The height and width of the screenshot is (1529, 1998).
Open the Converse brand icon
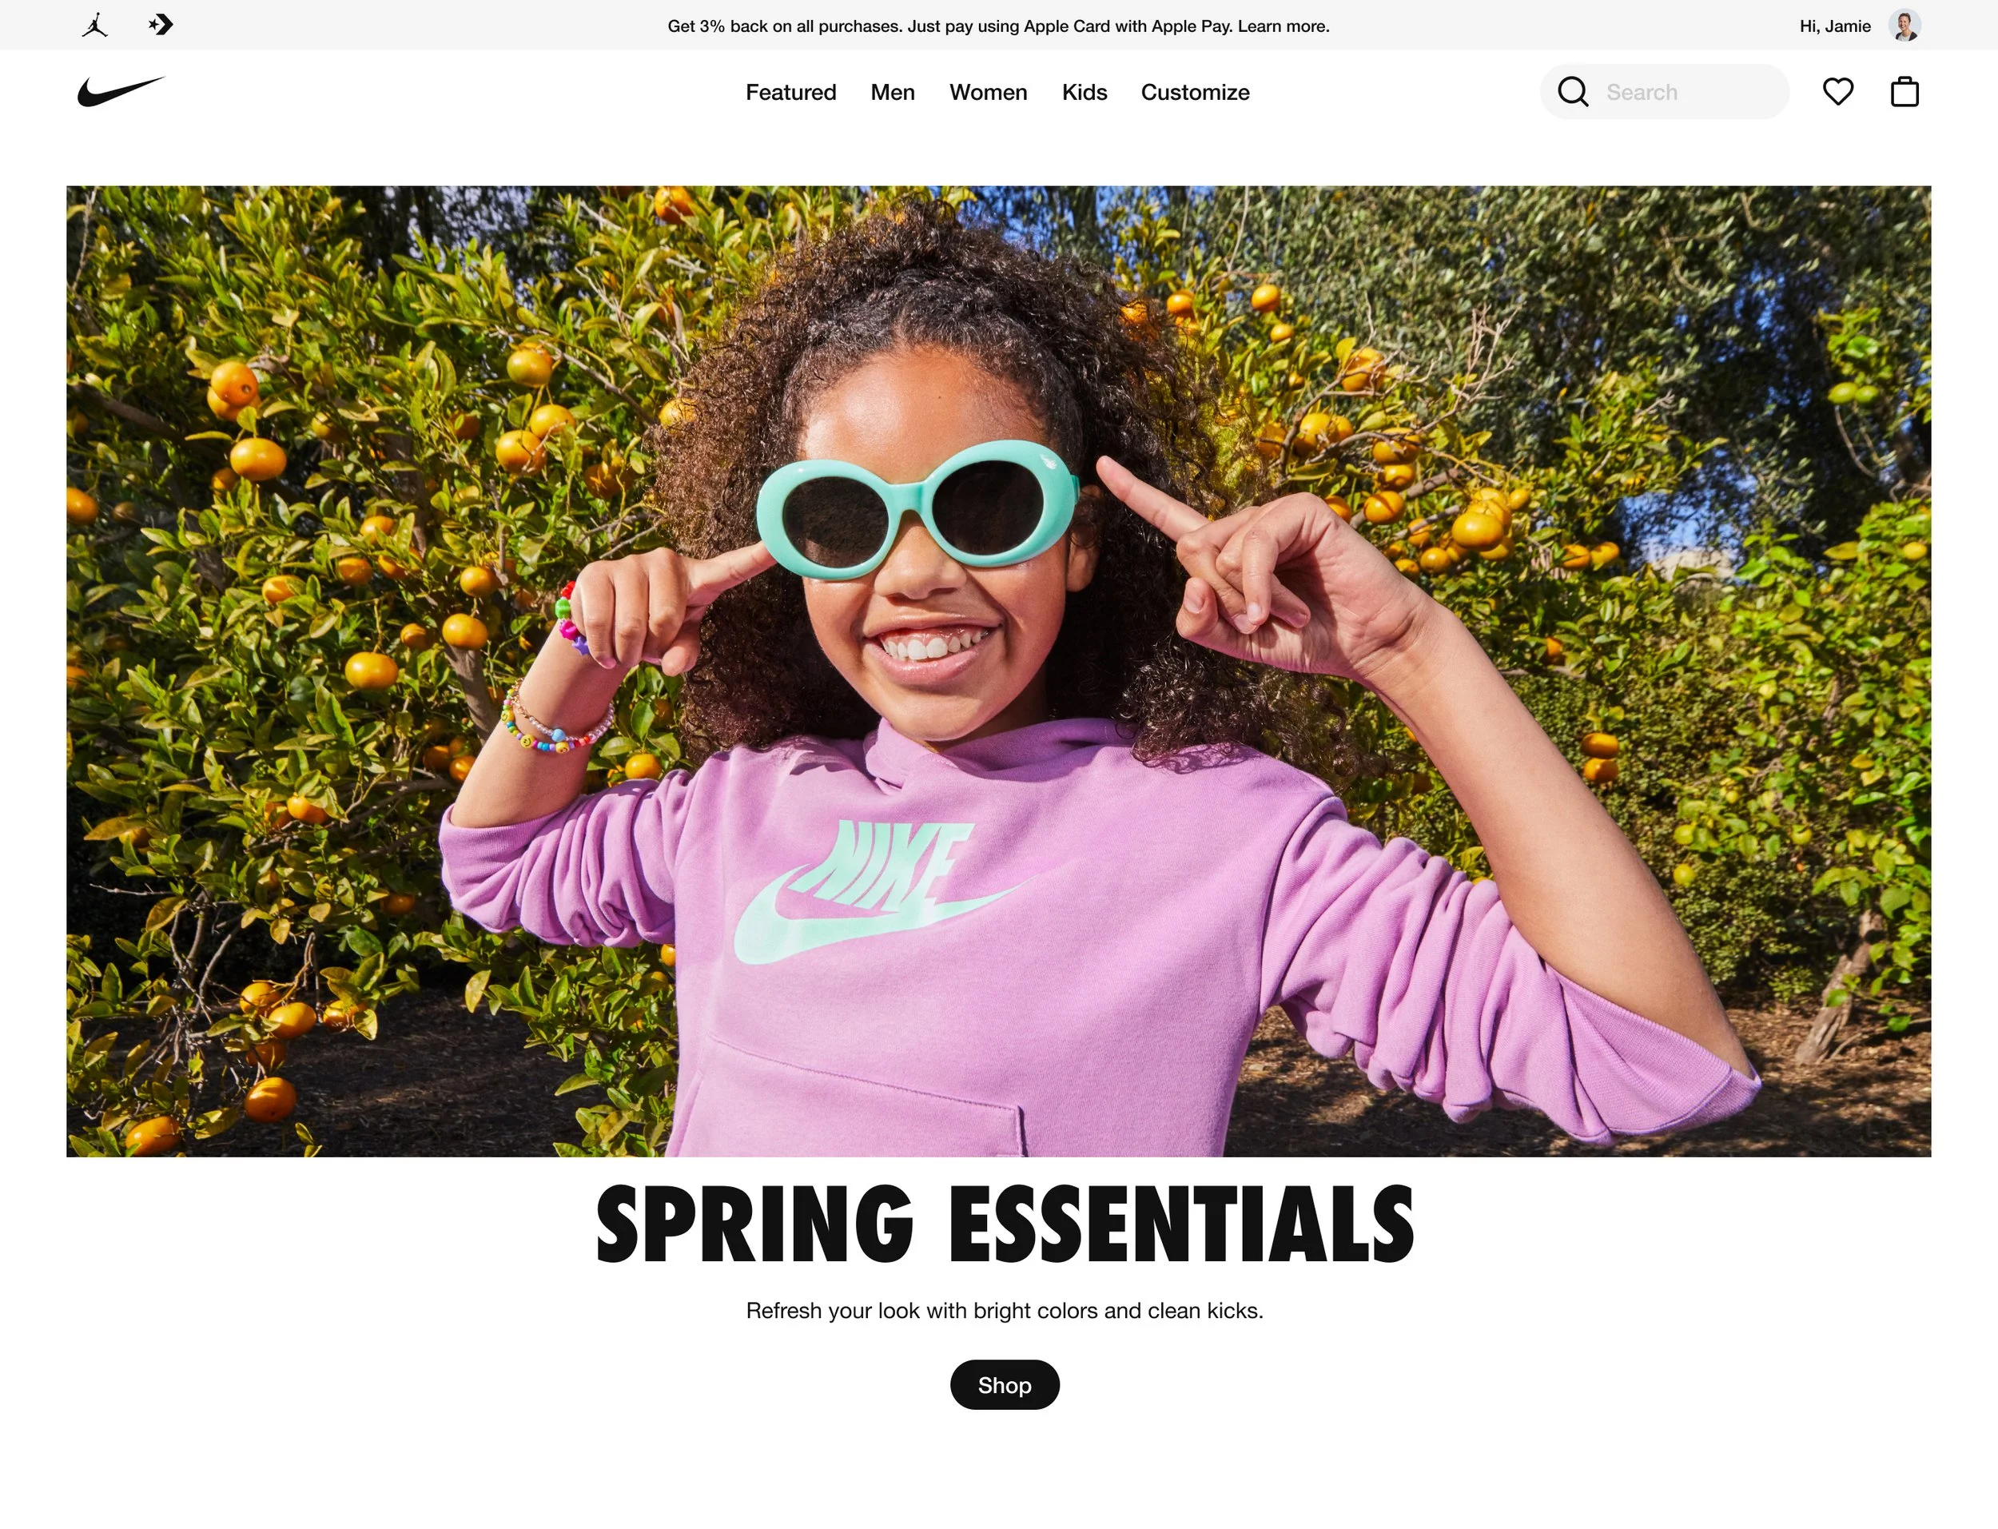(x=161, y=25)
